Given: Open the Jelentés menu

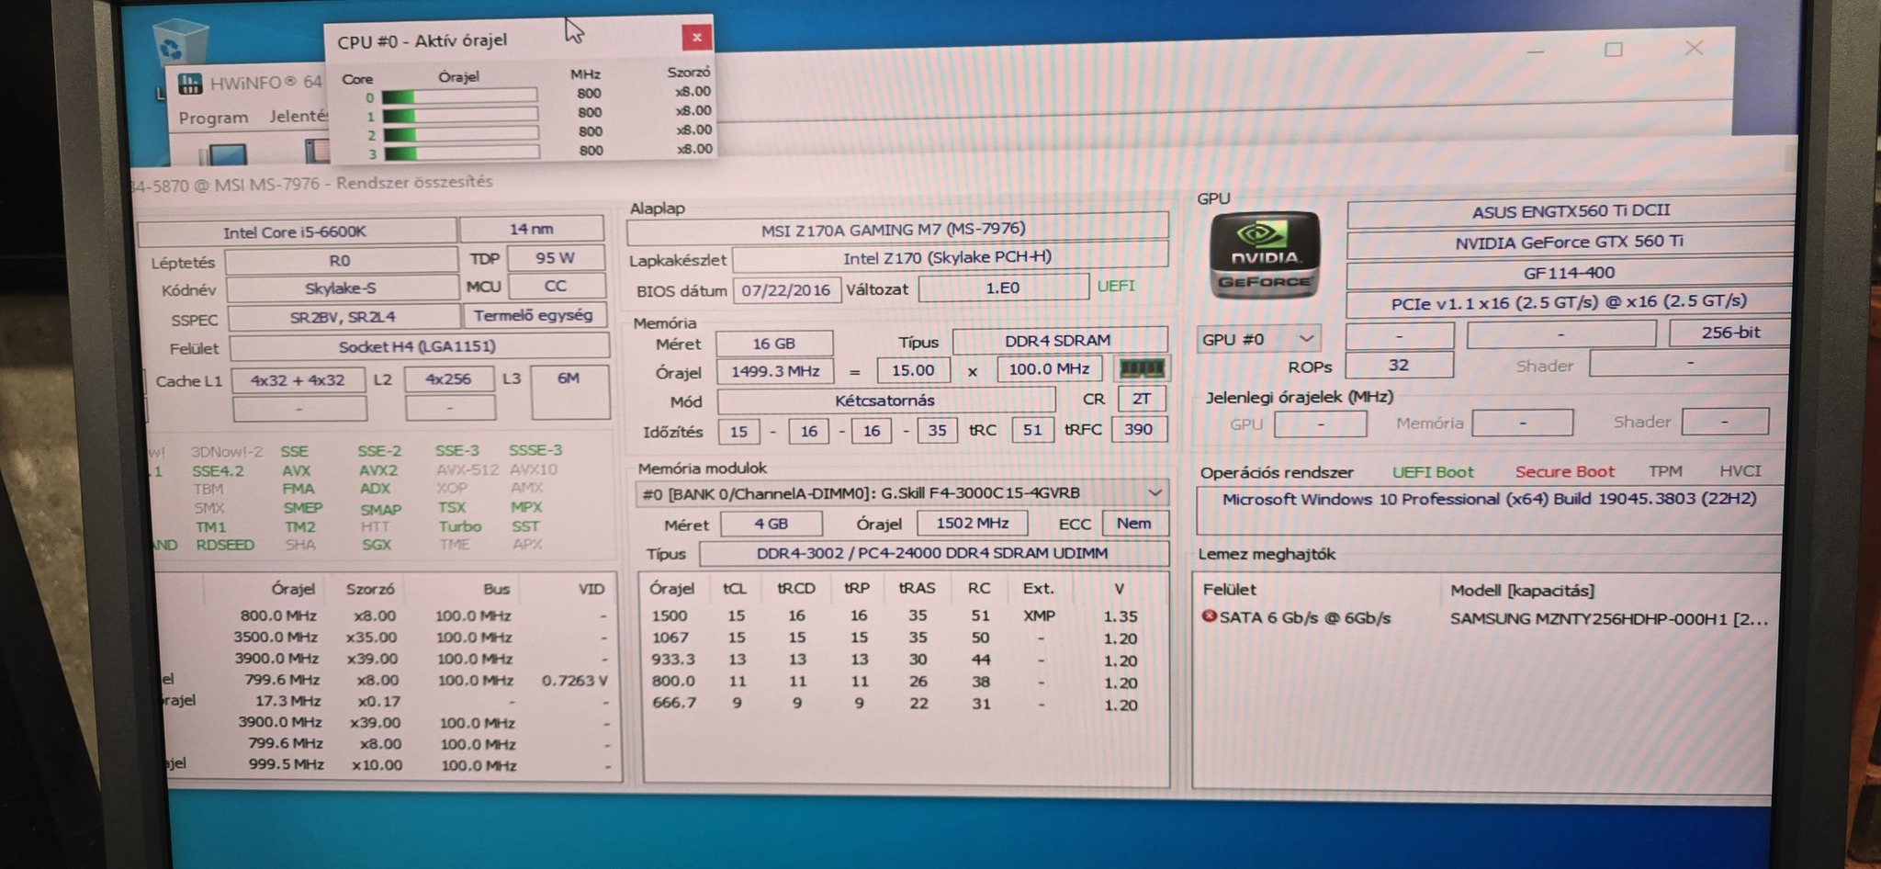Looking at the screenshot, I should [298, 117].
